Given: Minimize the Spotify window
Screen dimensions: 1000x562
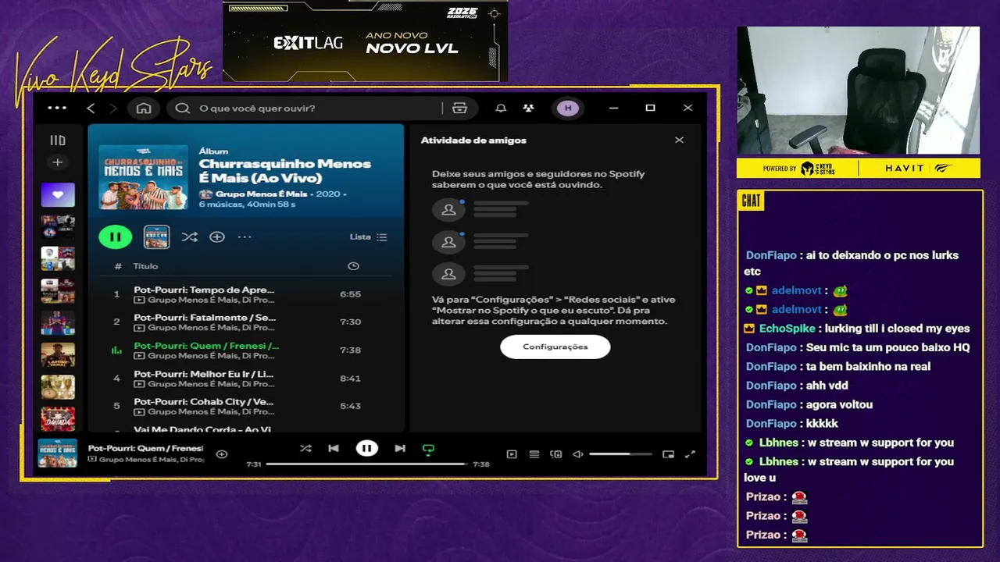Looking at the screenshot, I should tap(613, 108).
